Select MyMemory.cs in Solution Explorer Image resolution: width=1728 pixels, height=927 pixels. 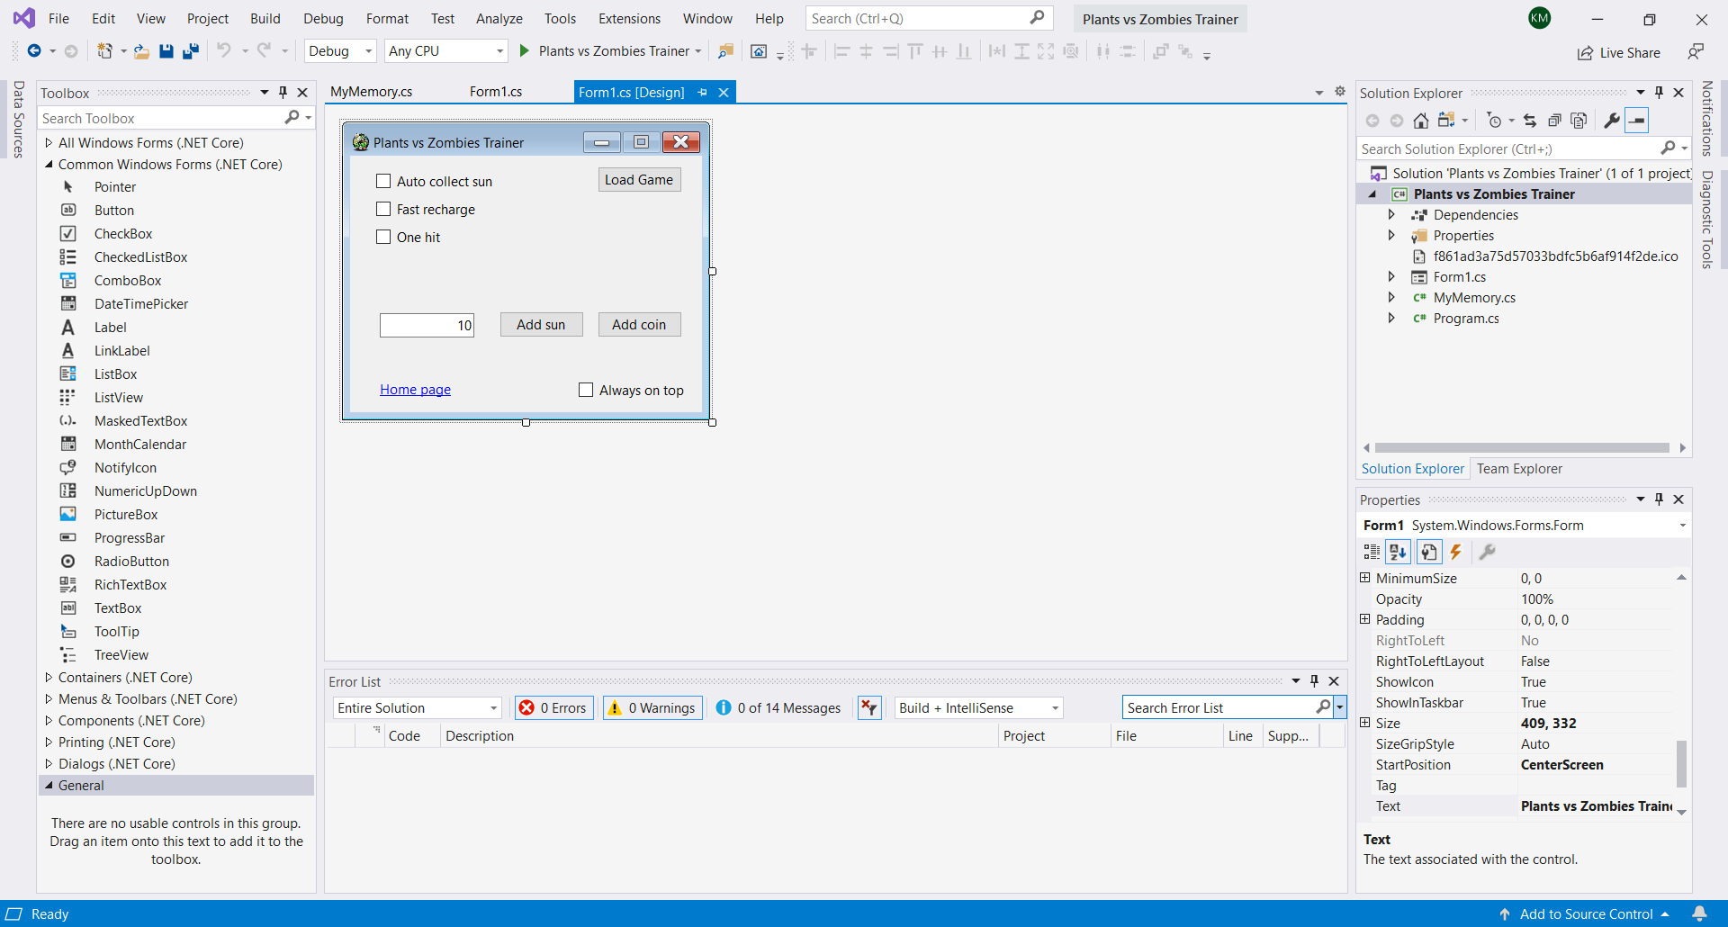[1474, 298]
